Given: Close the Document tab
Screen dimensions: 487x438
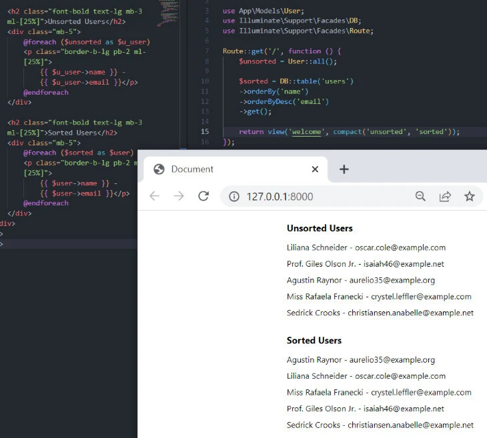Looking at the screenshot, I should click(x=315, y=169).
